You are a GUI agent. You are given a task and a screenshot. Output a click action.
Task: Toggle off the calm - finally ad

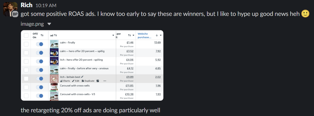pos(40,44)
